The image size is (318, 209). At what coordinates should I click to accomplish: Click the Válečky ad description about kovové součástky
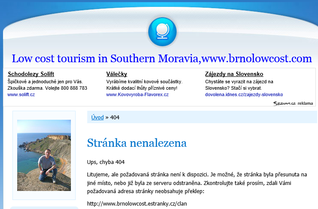coord(144,85)
